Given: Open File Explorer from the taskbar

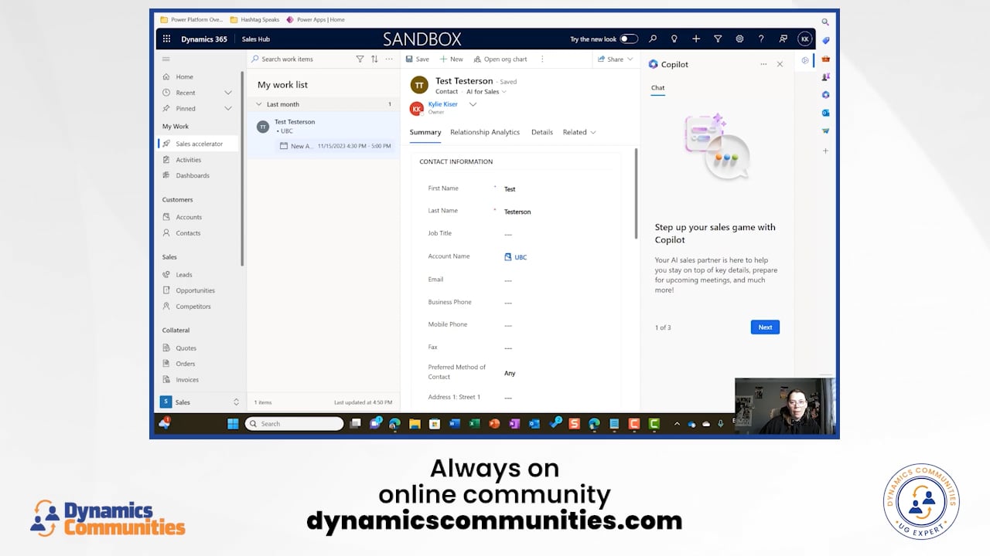Looking at the screenshot, I should click(415, 423).
